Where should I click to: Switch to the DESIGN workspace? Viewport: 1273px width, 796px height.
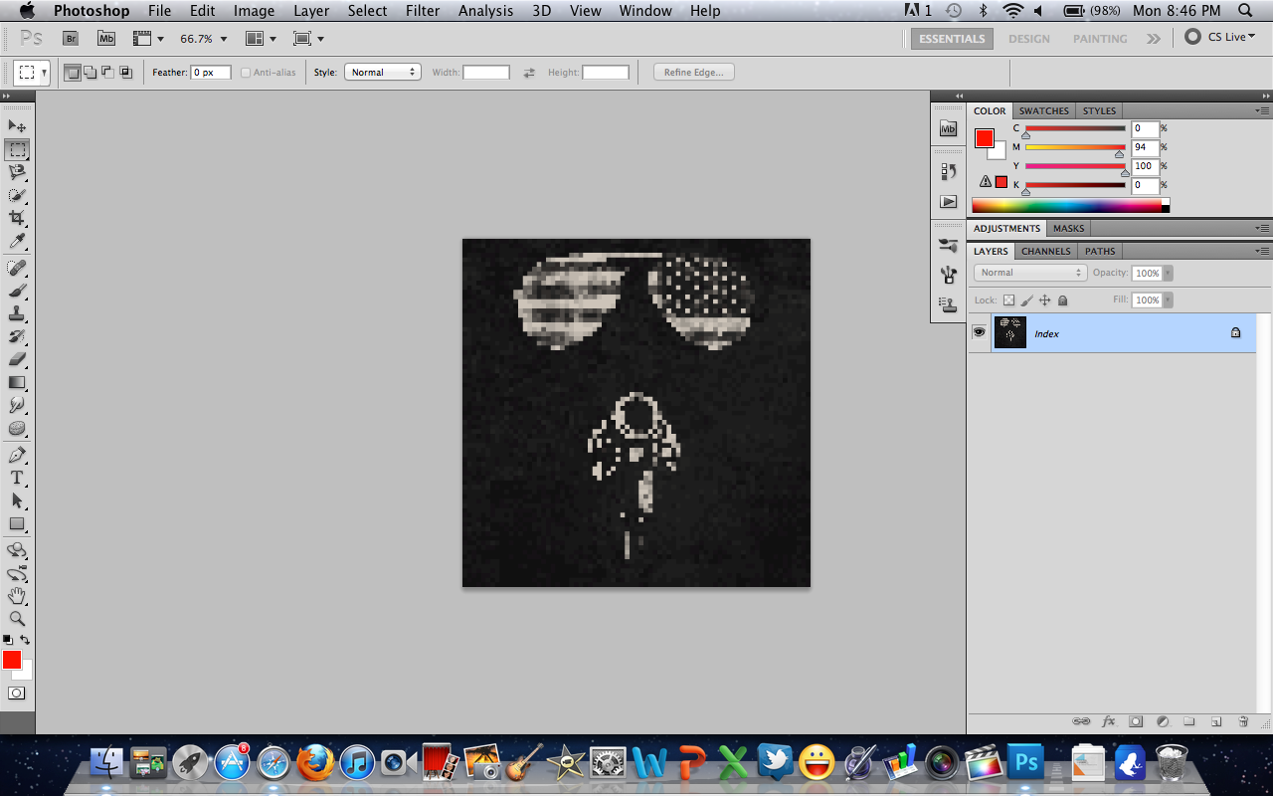point(1028,39)
